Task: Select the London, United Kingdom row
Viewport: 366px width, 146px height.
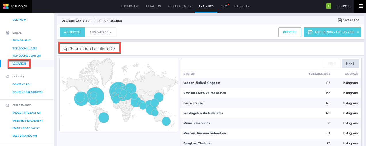Action: click(x=201, y=83)
